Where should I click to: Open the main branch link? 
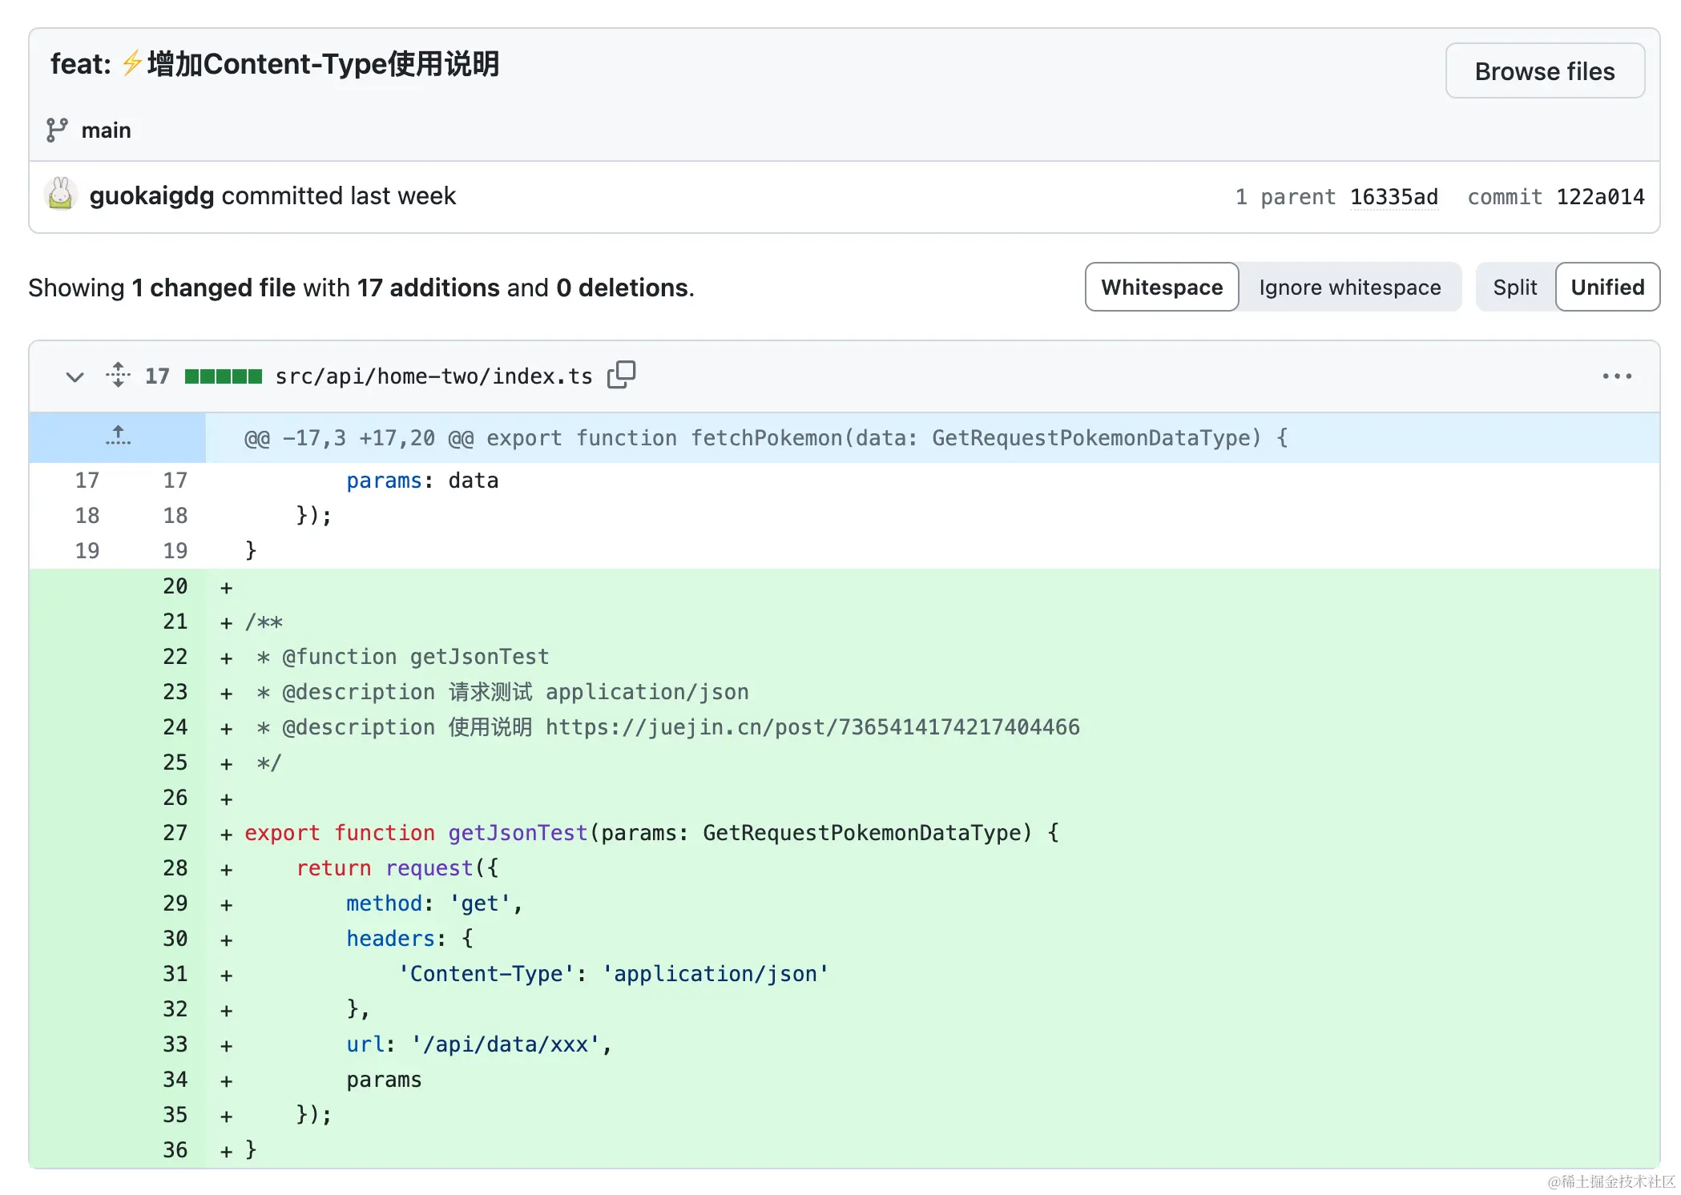(x=106, y=130)
